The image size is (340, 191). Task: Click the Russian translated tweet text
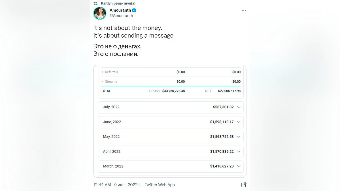117,50
